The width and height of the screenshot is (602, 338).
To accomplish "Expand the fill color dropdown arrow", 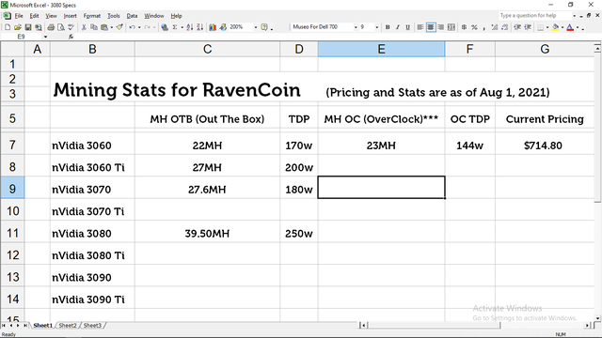I will [562, 27].
